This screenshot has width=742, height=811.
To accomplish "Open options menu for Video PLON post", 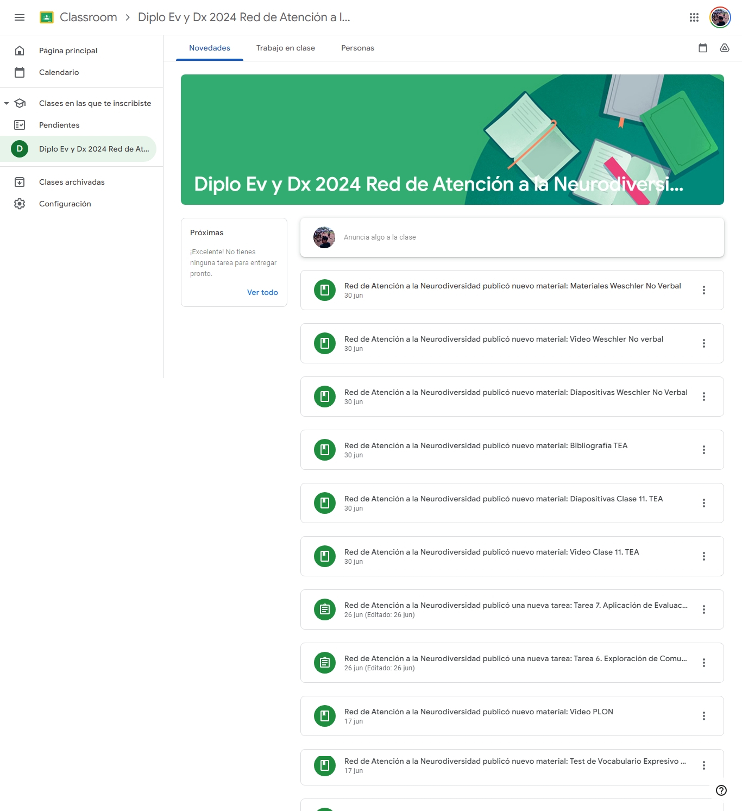I will [704, 716].
